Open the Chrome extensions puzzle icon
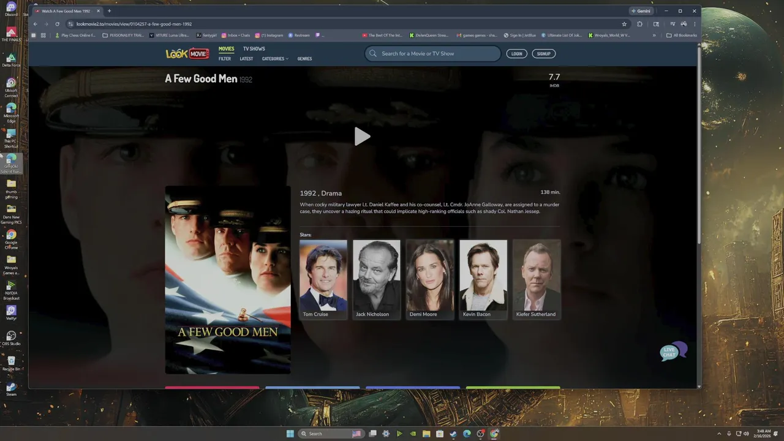The width and height of the screenshot is (784, 441). click(x=639, y=24)
